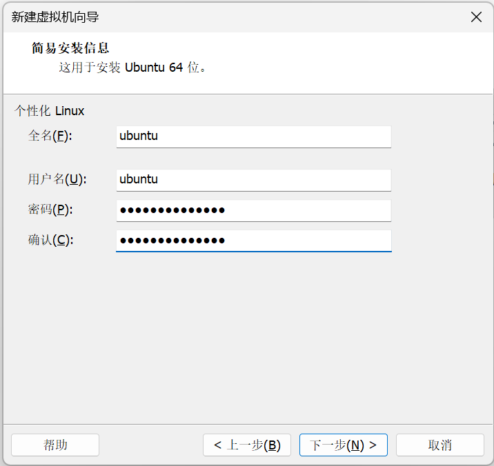Click the 用户名(U) label

click(x=56, y=179)
